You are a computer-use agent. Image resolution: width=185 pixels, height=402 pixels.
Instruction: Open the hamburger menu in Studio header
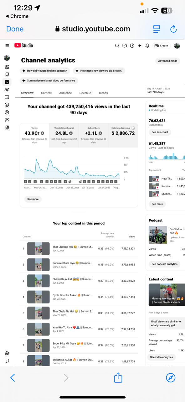point(7,46)
